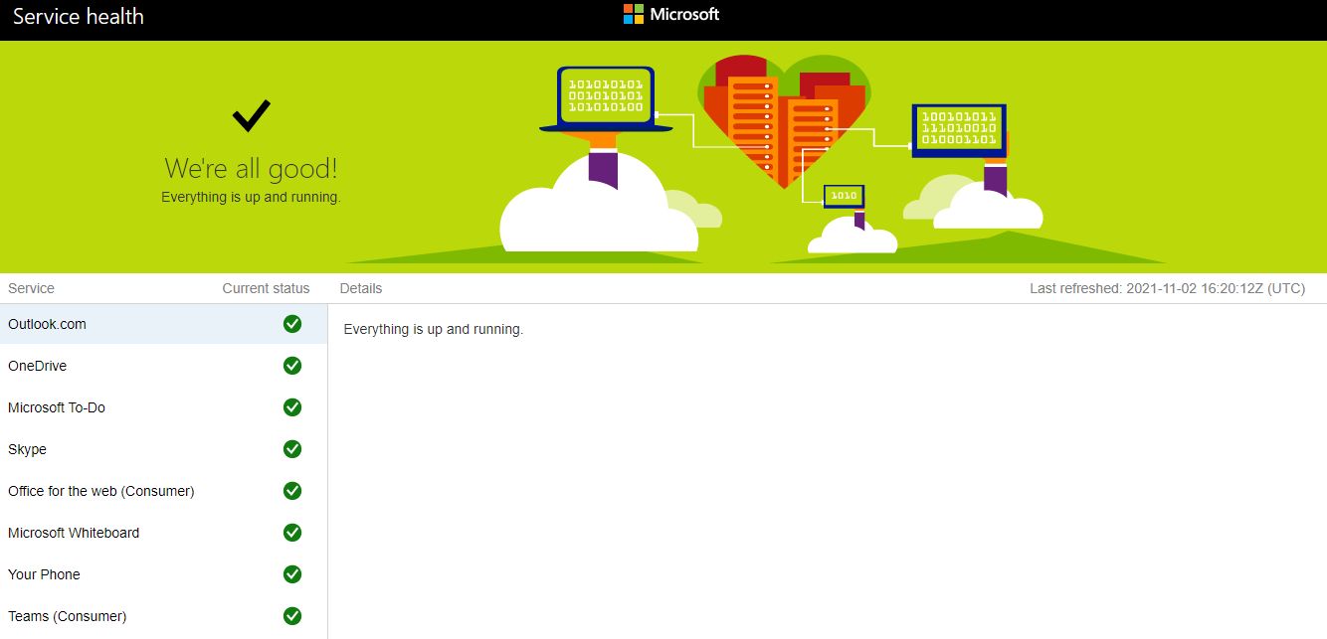Click the large black checkmark in the banner
Image resolution: width=1327 pixels, height=639 pixels.
tap(252, 115)
